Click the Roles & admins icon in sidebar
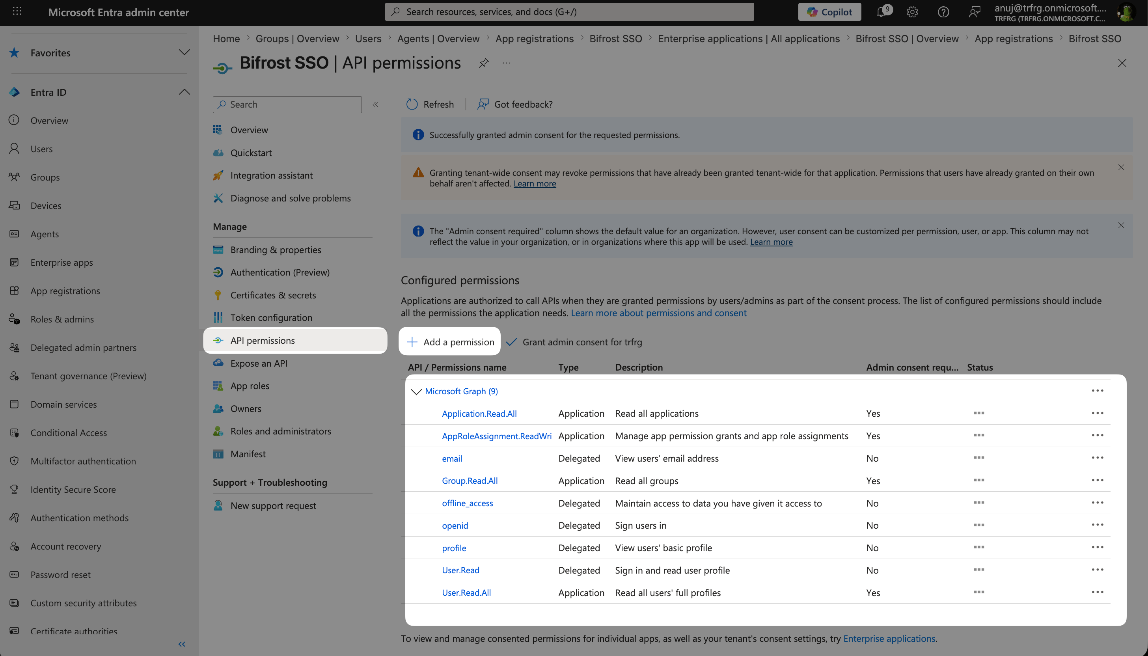This screenshot has height=656, width=1148. [15, 319]
